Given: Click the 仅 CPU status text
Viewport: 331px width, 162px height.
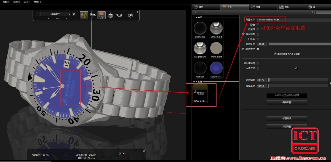Looking at the screenshot, I should (122, 153).
